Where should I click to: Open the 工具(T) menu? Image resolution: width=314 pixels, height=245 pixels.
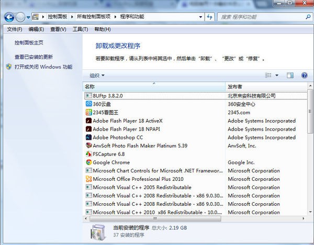click(x=80, y=29)
